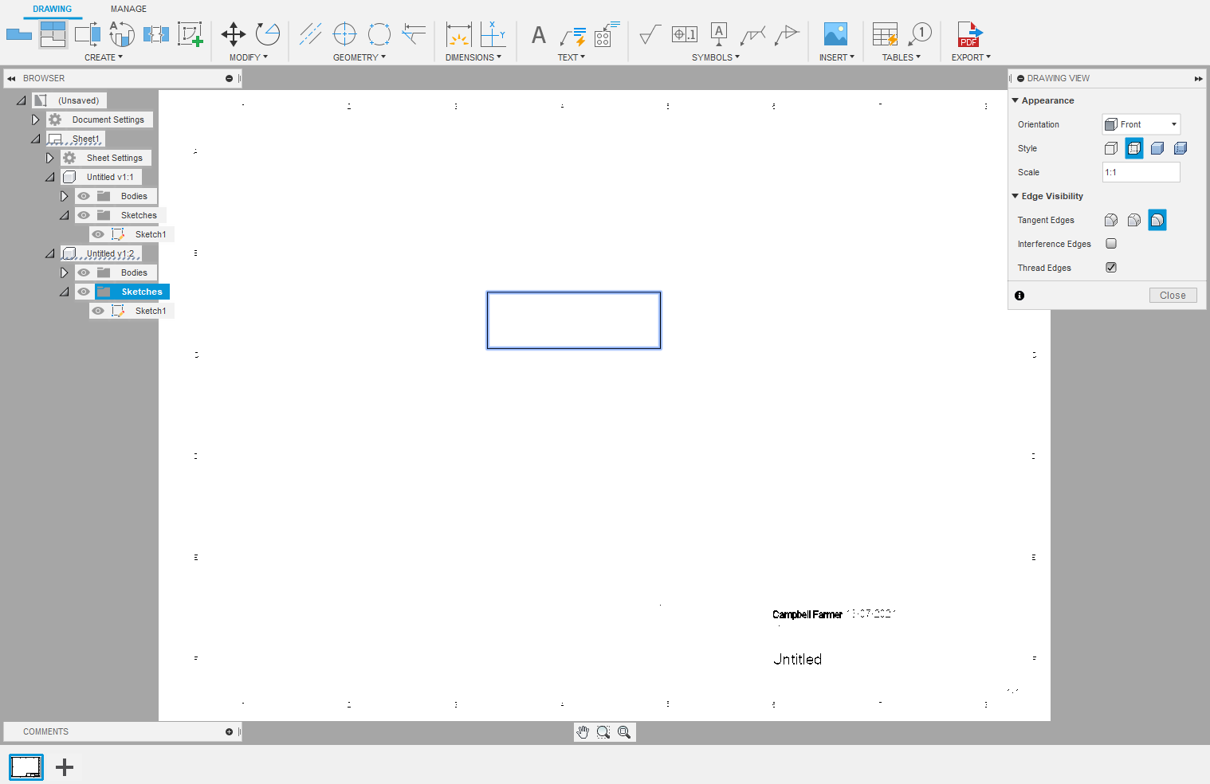This screenshot has height=784, width=1210.
Task: Open the CREATE menu
Action: 104,57
